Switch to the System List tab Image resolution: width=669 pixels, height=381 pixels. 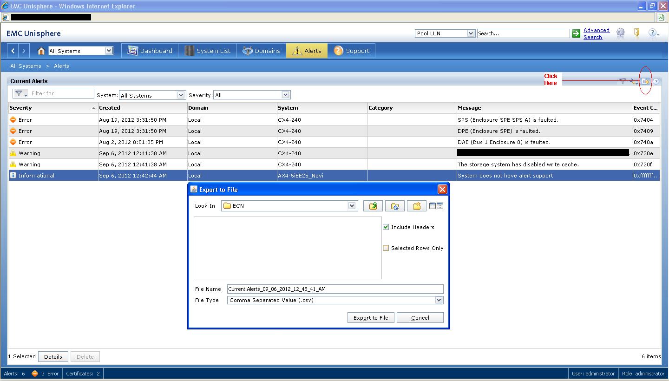click(x=207, y=51)
